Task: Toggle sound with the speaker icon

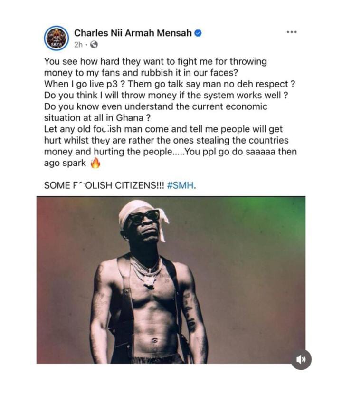Action: [301, 360]
